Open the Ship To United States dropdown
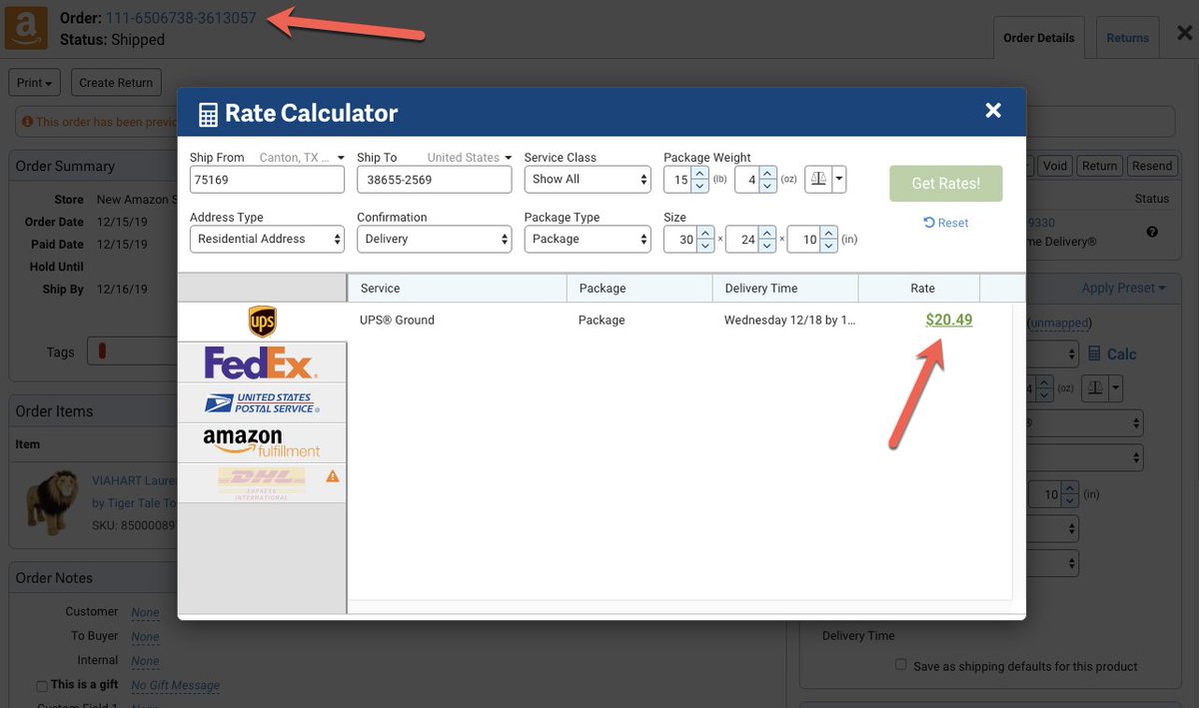1199x708 pixels. coord(469,158)
